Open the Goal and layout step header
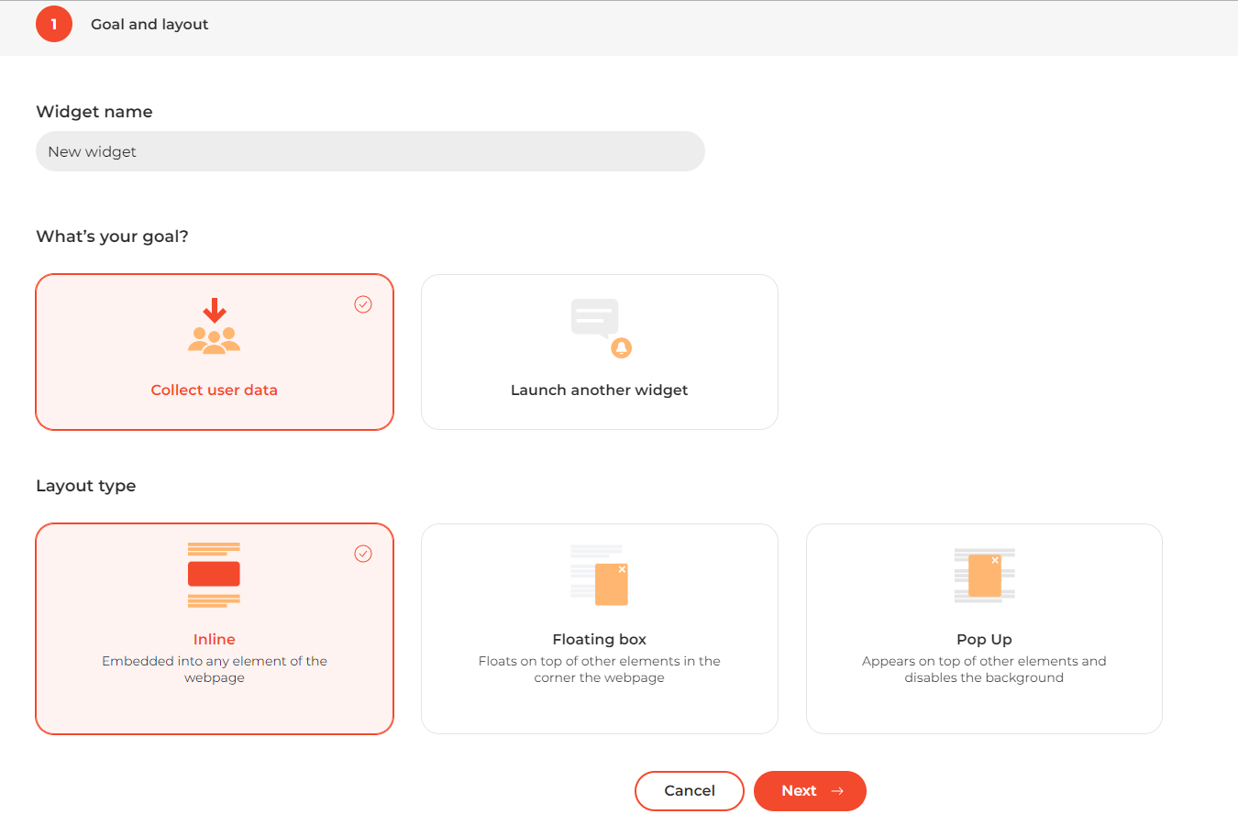The height and width of the screenshot is (825, 1238). click(x=149, y=24)
